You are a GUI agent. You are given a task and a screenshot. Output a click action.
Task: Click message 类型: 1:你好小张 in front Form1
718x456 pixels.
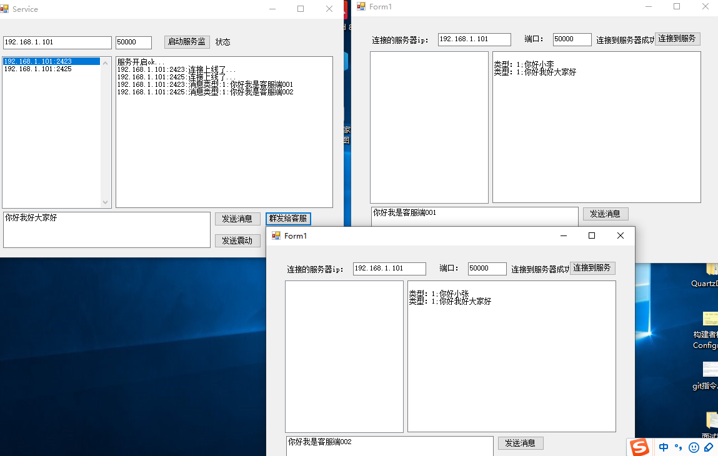(x=439, y=294)
